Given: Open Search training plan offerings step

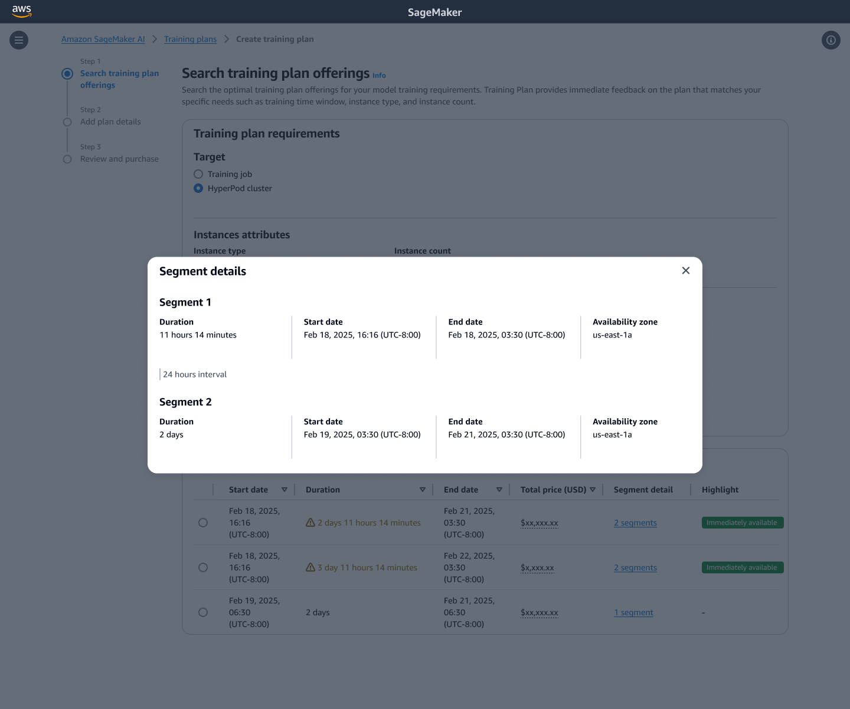Looking at the screenshot, I should pyautogui.click(x=119, y=79).
